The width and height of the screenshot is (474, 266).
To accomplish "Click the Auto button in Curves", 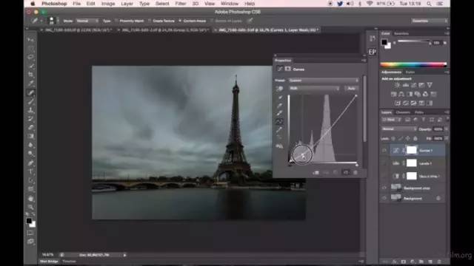I will pyautogui.click(x=351, y=89).
